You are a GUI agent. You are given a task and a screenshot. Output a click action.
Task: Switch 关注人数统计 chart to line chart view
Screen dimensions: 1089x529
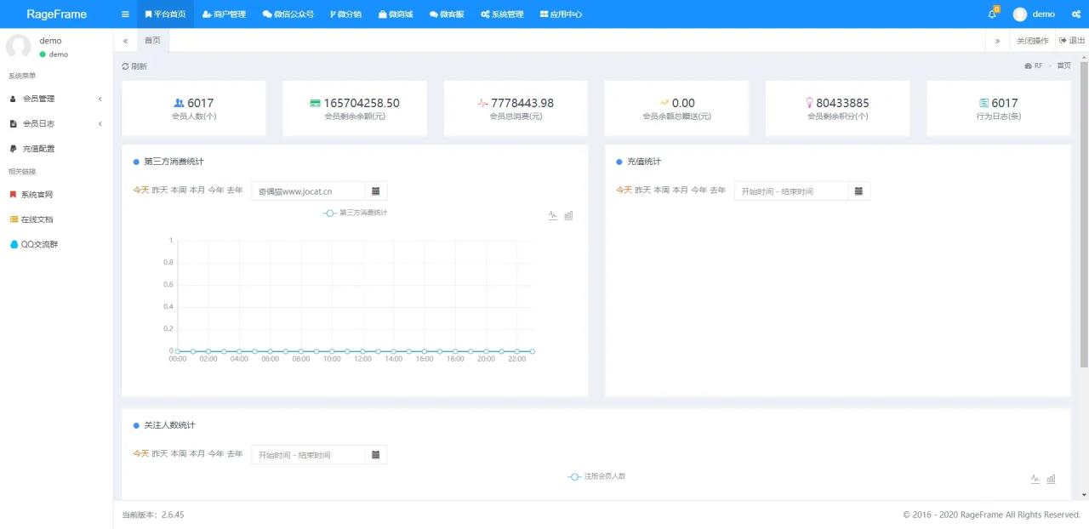tap(1035, 479)
